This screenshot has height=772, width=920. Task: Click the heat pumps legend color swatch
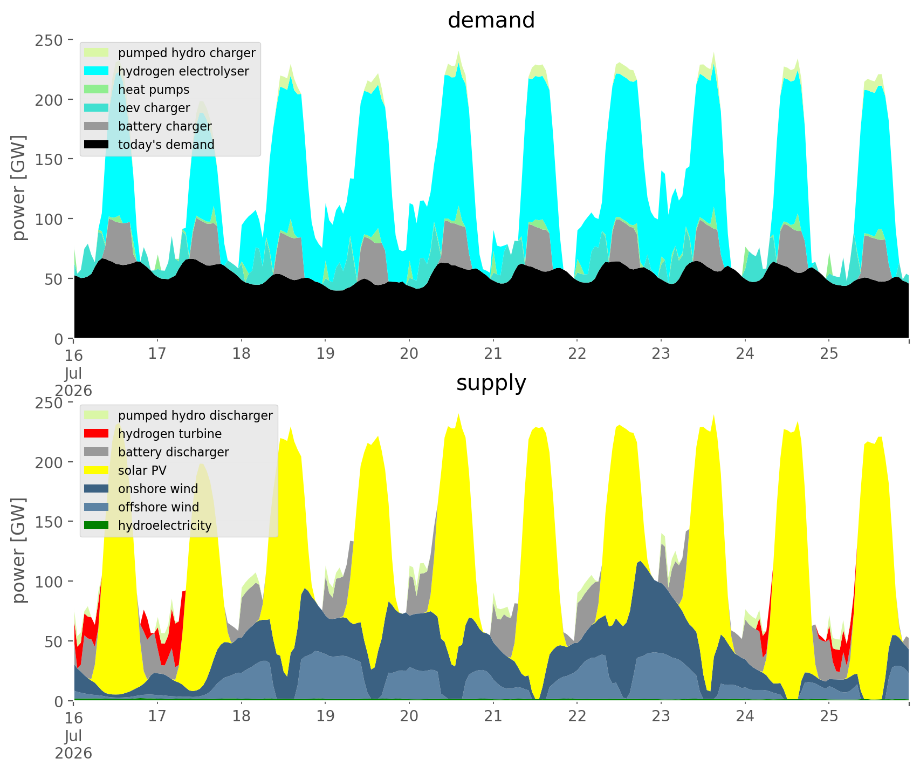pos(97,90)
